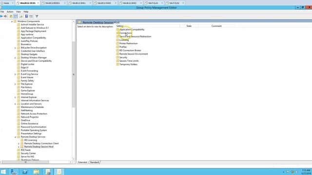Sort by the Comment column header
Screen dimensions: 312x175
[x=216, y=26]
